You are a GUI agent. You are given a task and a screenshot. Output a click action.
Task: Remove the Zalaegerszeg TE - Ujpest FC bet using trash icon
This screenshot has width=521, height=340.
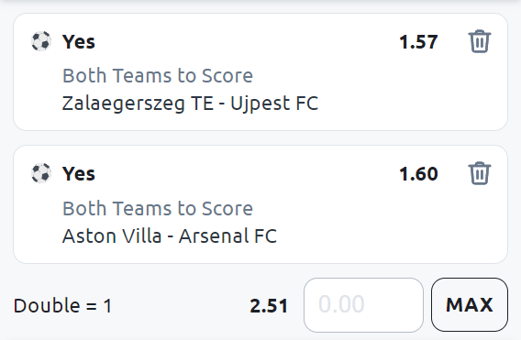pyautogui.click(x=480, y=41)
